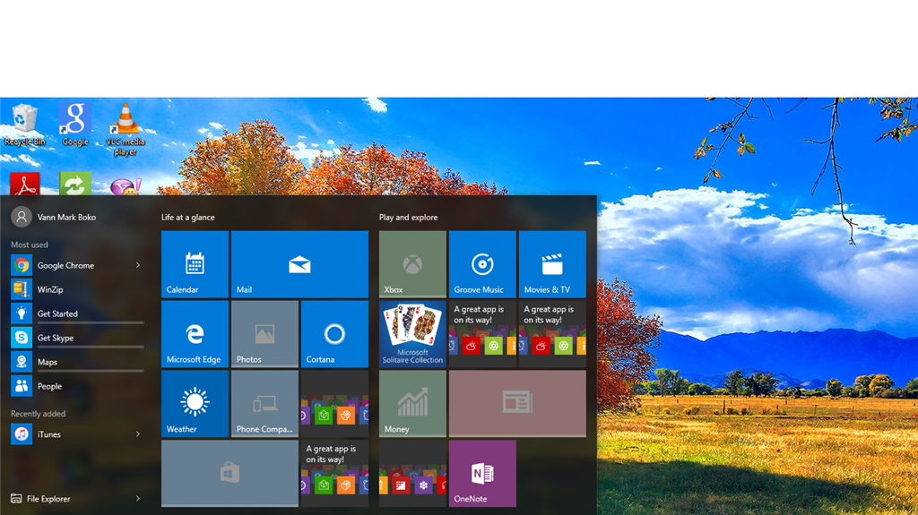Open the green sync arrows desktop icon
Viewport: 918px width, 515px height.
[75, 185]
